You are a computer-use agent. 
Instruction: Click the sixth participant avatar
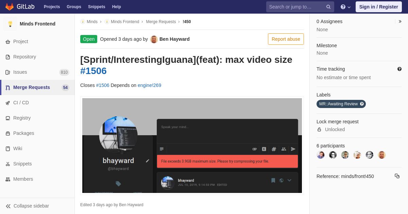coord(382,155)
